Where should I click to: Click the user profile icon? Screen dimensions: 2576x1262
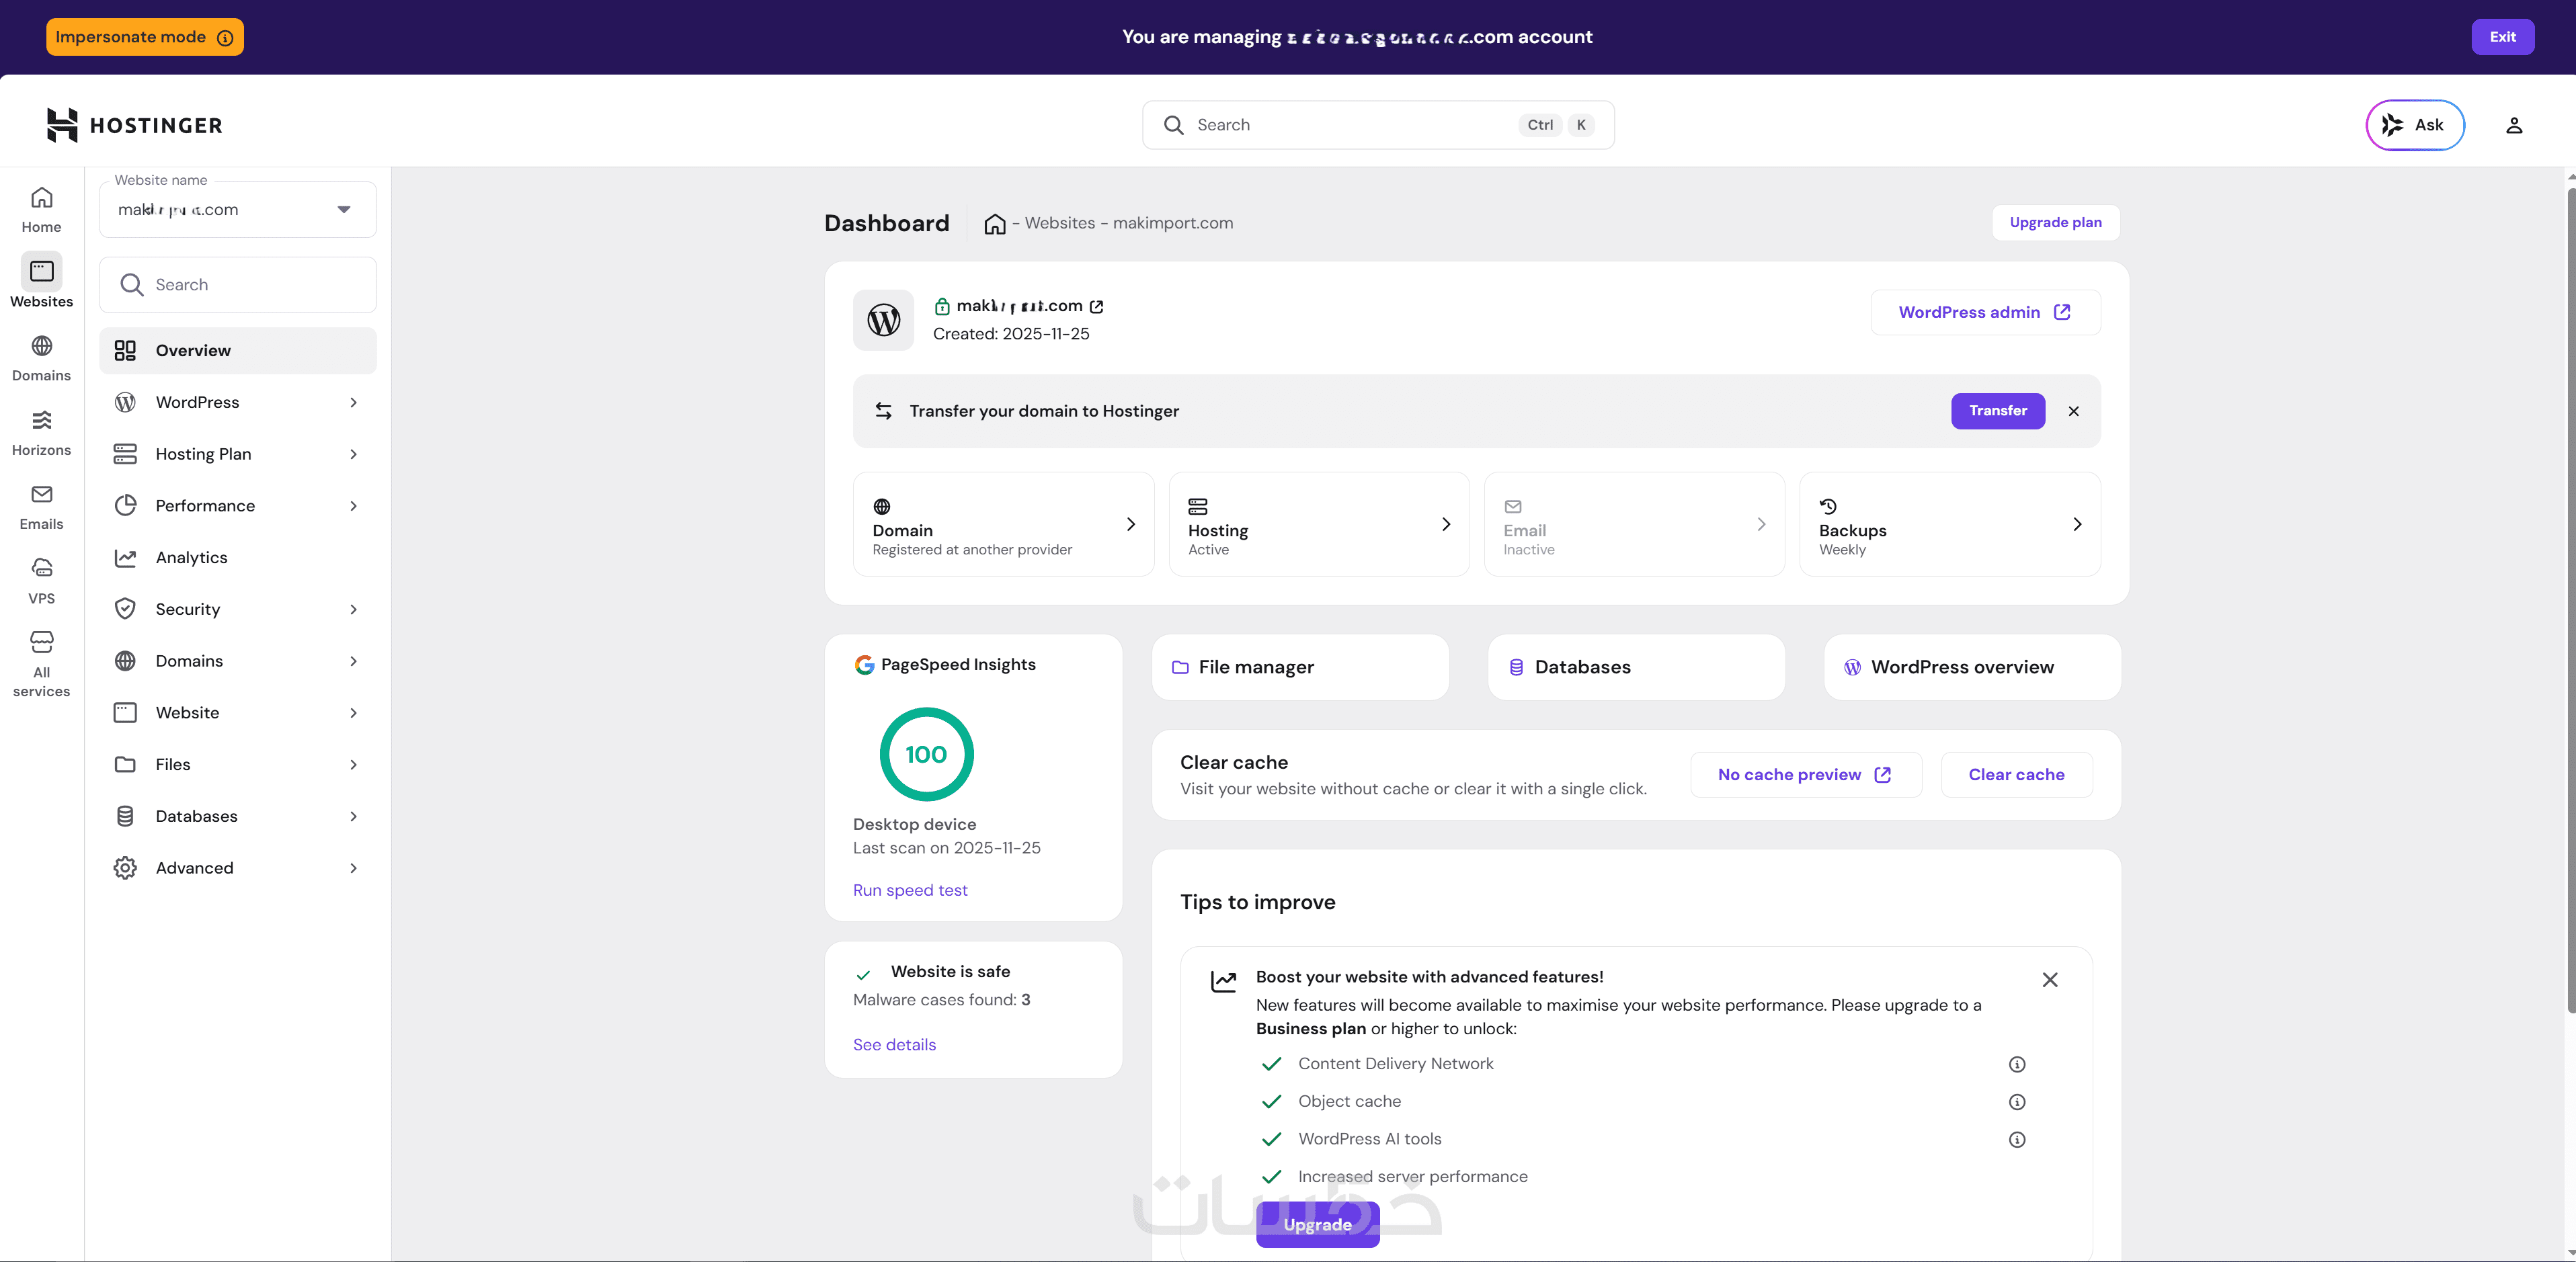pyautogui.click(x=2513, y=125)
